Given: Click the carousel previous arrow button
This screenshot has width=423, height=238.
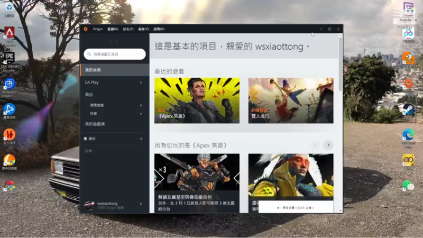Looking at the screenshot, I should [315, 145].
